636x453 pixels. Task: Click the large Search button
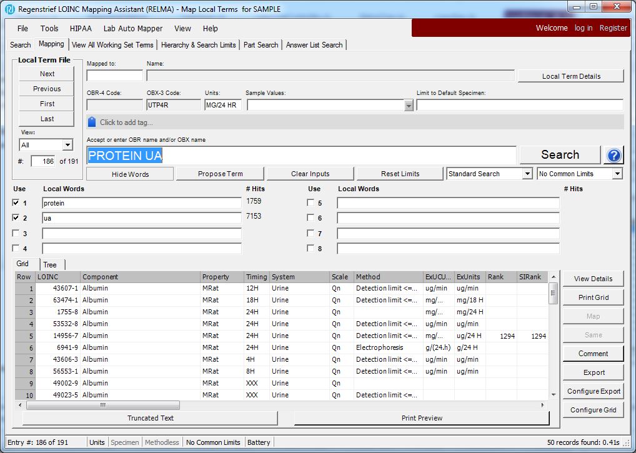pyautogui.click(x=560, y=154)
